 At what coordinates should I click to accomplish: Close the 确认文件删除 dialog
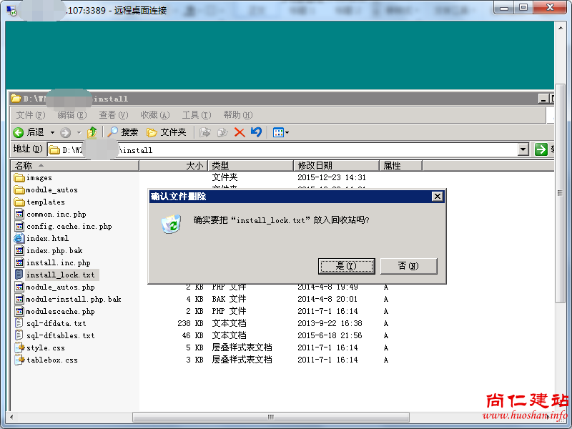coord(438,197)
